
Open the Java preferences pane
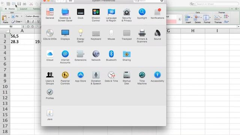pos(50,115)
